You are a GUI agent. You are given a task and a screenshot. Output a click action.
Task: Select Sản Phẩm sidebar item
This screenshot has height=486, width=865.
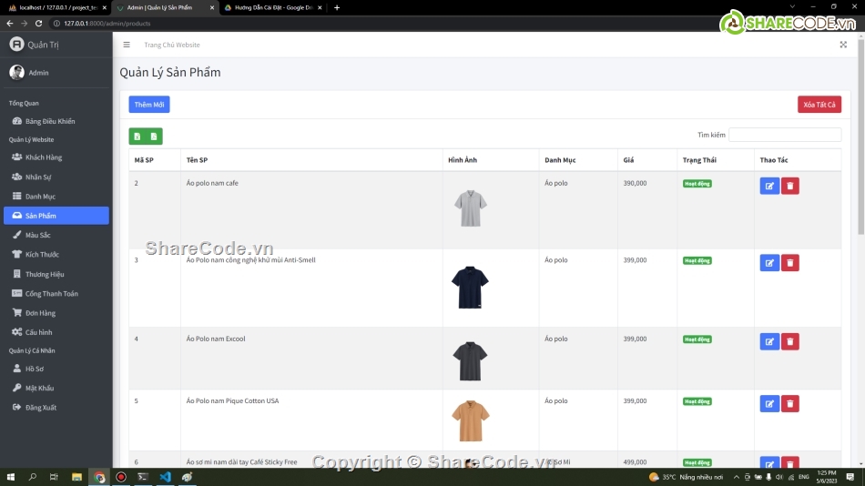click(x=56, y=216)
